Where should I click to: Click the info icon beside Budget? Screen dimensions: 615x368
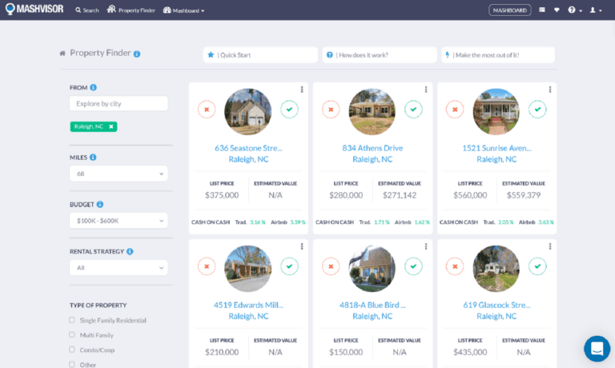[x=100, y=204]
